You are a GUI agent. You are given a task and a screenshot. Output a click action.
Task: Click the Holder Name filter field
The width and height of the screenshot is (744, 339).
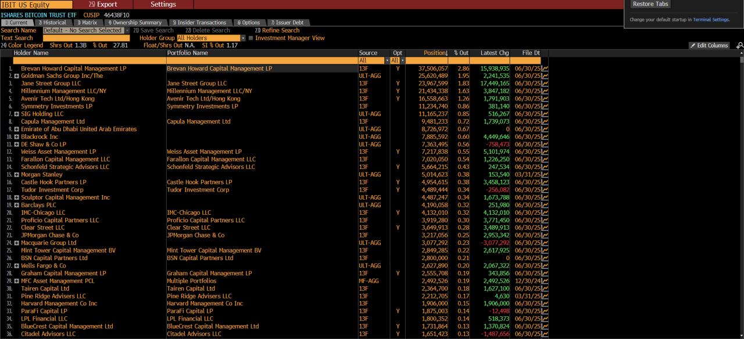click(90, 60)
